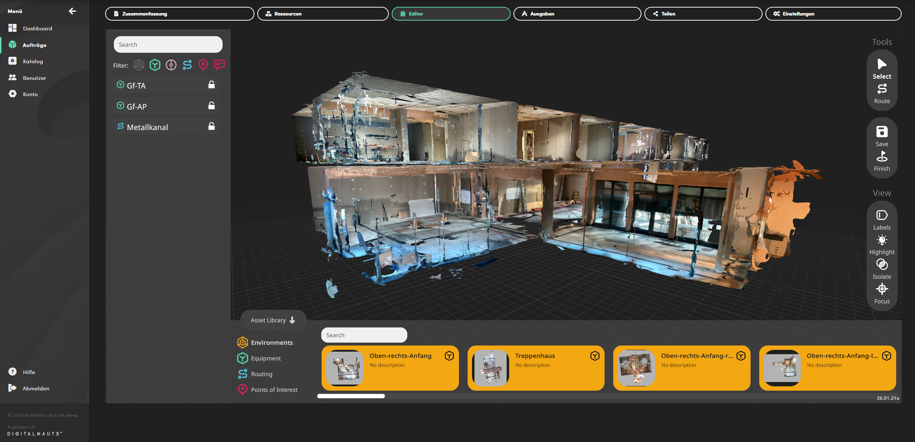The image size is (915, 442).
Task: Click the asset library horizontal scrollbar
Action: pos(351,396)
